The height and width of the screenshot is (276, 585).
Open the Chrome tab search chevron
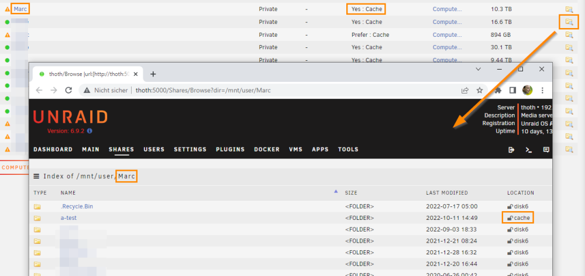(x=479, y=69)
